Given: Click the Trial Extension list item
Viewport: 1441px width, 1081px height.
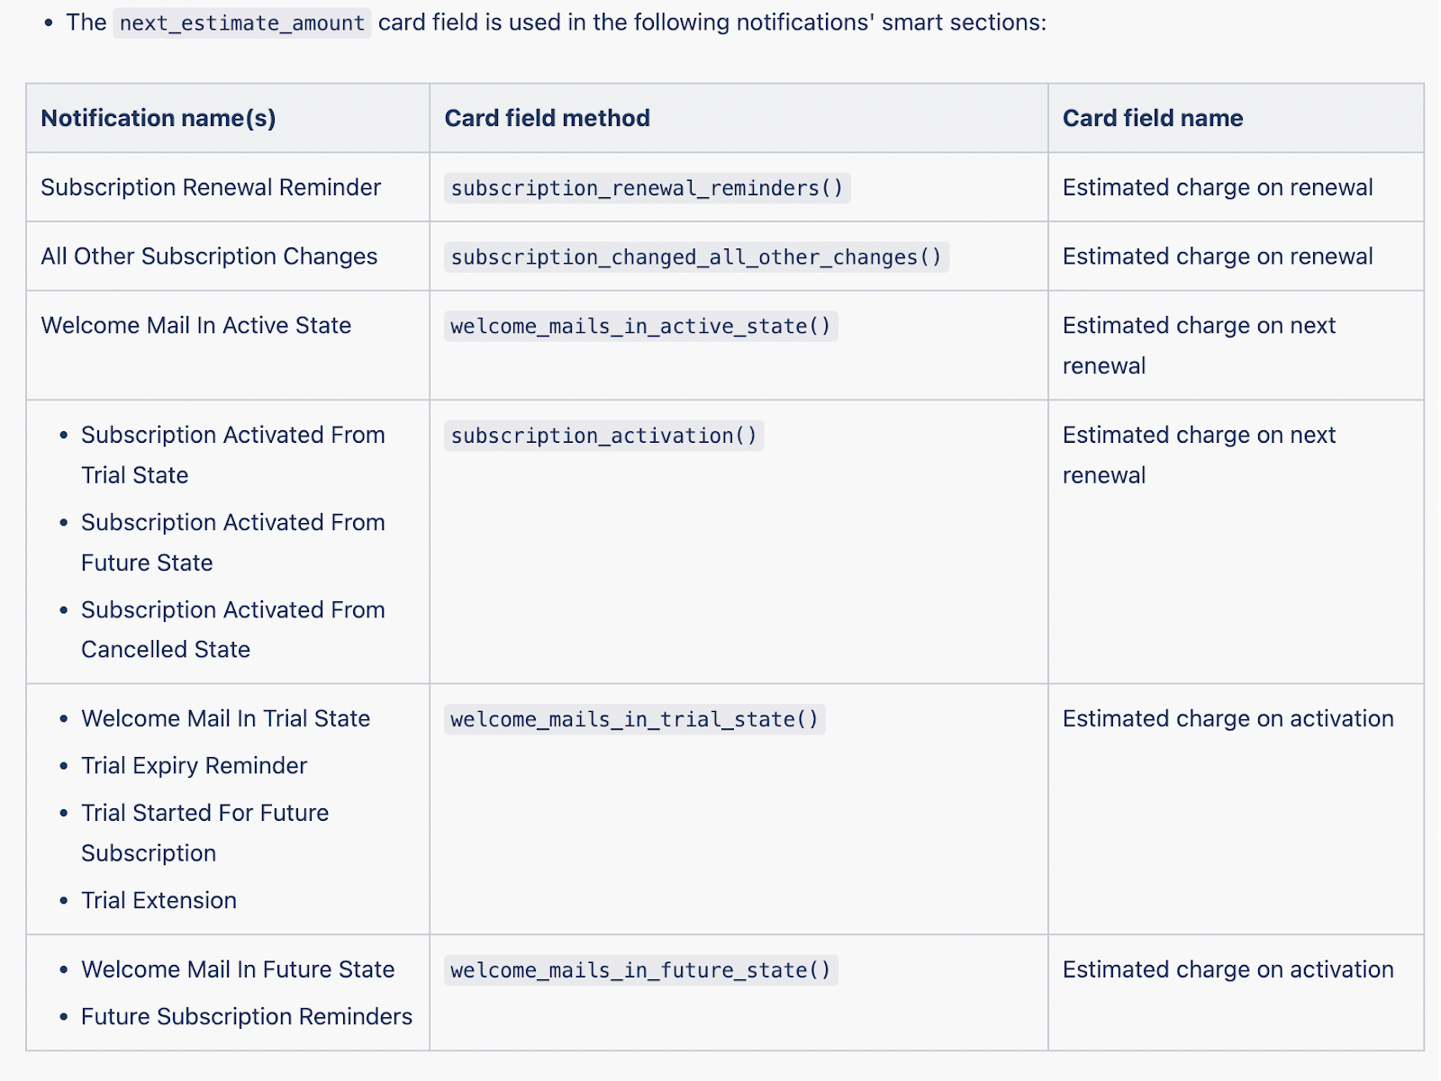Looking at the screenshot, I should (x=159, y=900).
